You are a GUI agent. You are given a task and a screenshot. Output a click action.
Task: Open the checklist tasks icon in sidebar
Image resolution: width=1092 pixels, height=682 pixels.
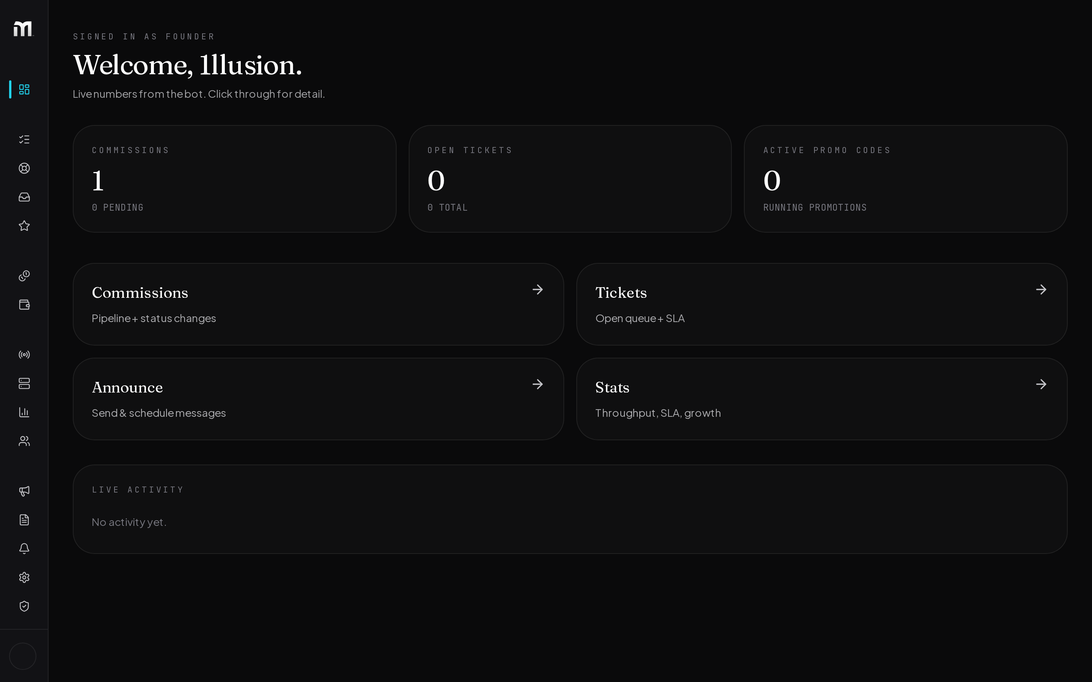(x=24, y=139)
